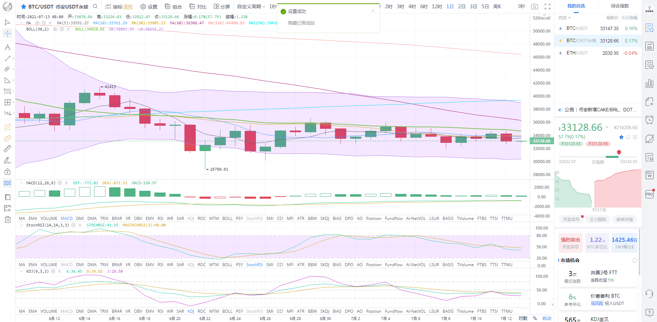Viewport: 657px width, 322px height.
Task: Switch to 综合指数 tab
Action: 620,6
